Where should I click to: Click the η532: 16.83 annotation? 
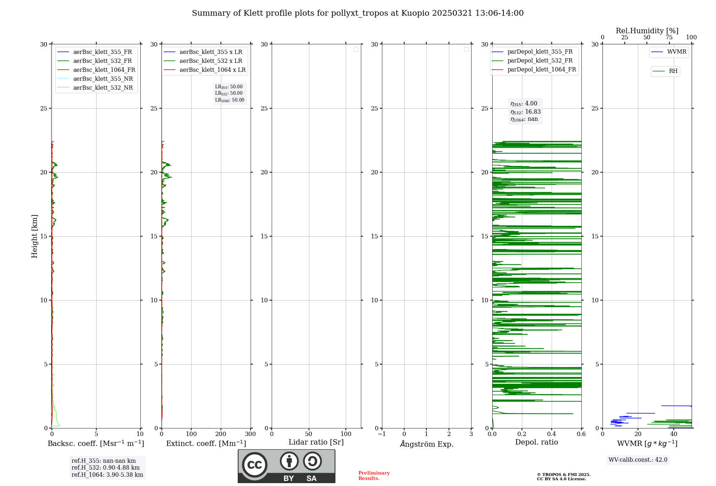point(526,112)
